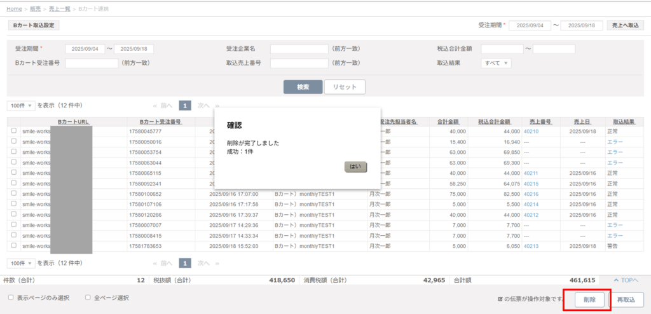Click the 売上へ取込 button
Screen dimensions: 651x314
pyautogui.click(x=624, y=25)
